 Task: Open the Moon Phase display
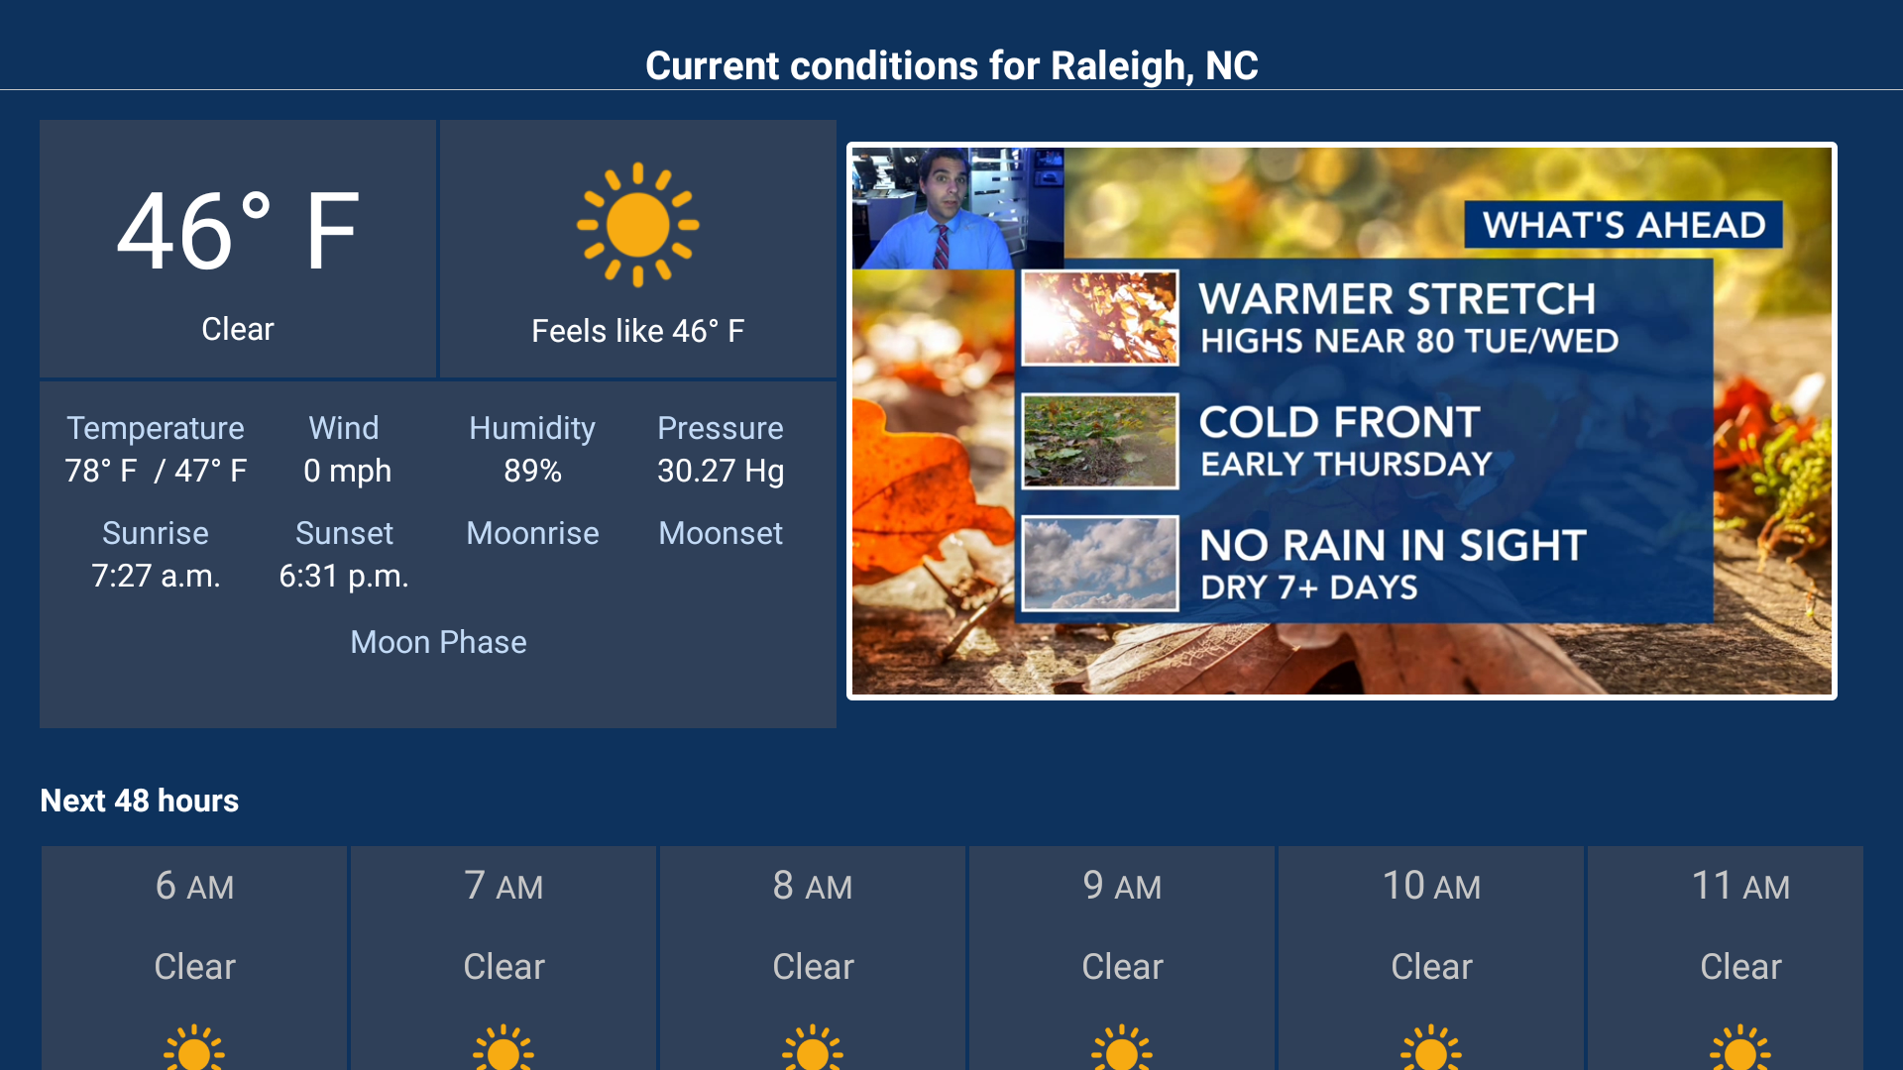click(438, 642)
